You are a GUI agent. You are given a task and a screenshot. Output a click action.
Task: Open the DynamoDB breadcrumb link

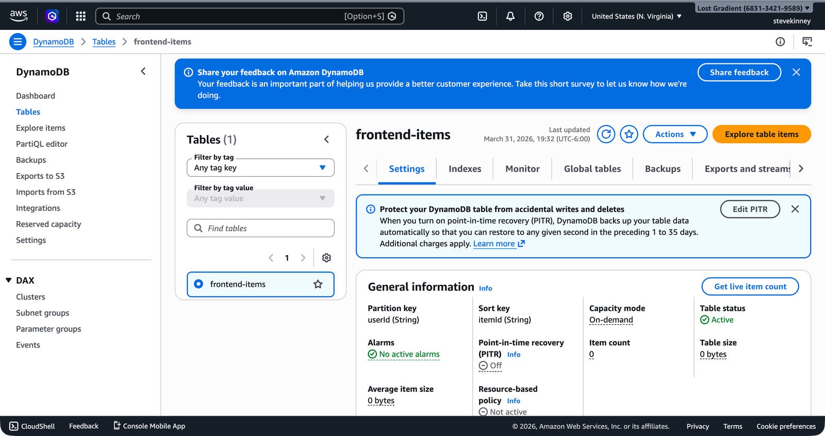pyautogui.click(x=54, y=42)
